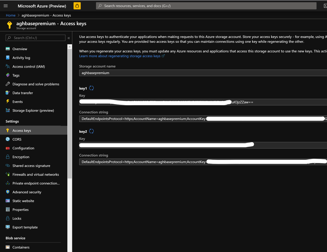The image size is (327, 252).
Task: Open Static website settings
Action: pyautogui.click(x=33, y=201)
